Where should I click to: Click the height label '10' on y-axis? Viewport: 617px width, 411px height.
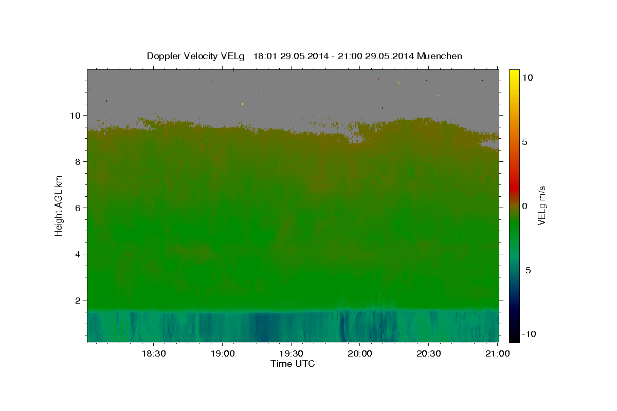pyautogui.click(x=76, y=115)
